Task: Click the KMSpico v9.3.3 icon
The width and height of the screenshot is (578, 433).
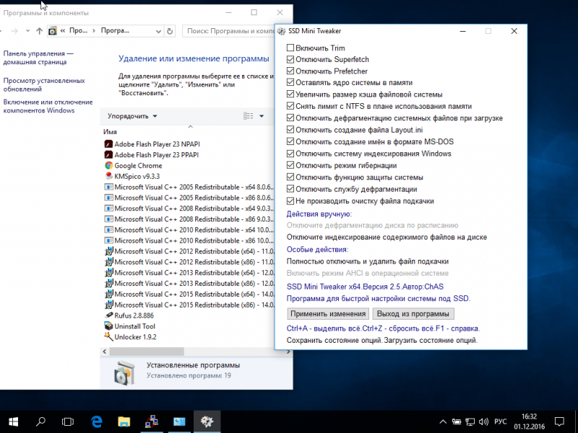Action: [108, 176]
